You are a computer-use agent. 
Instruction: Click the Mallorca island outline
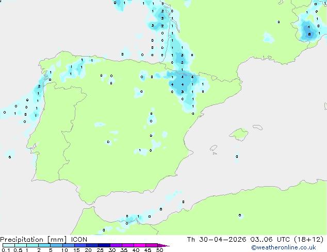pos(239,134)
